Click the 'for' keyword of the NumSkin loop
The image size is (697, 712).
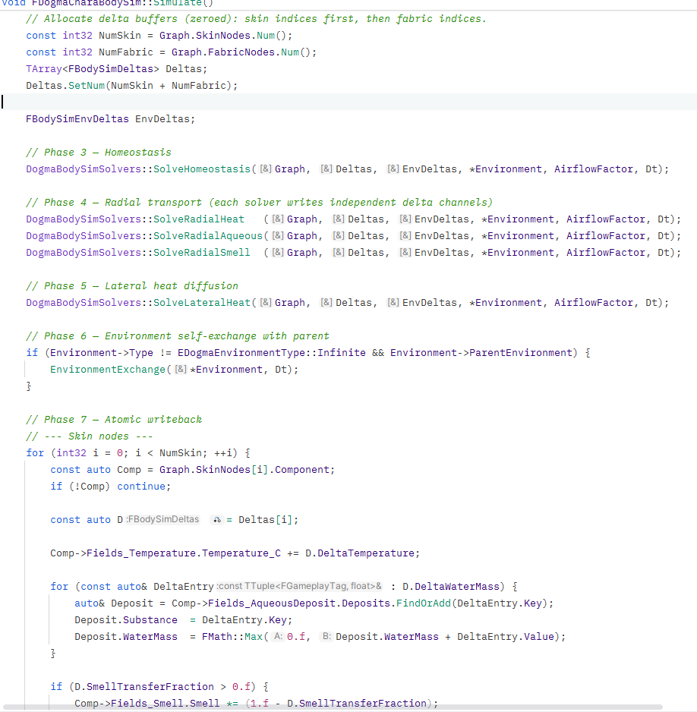tap(35, 452)
